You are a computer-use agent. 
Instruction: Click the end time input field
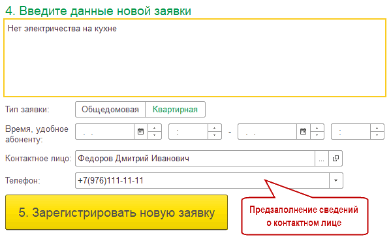click(x=351, y=131)
